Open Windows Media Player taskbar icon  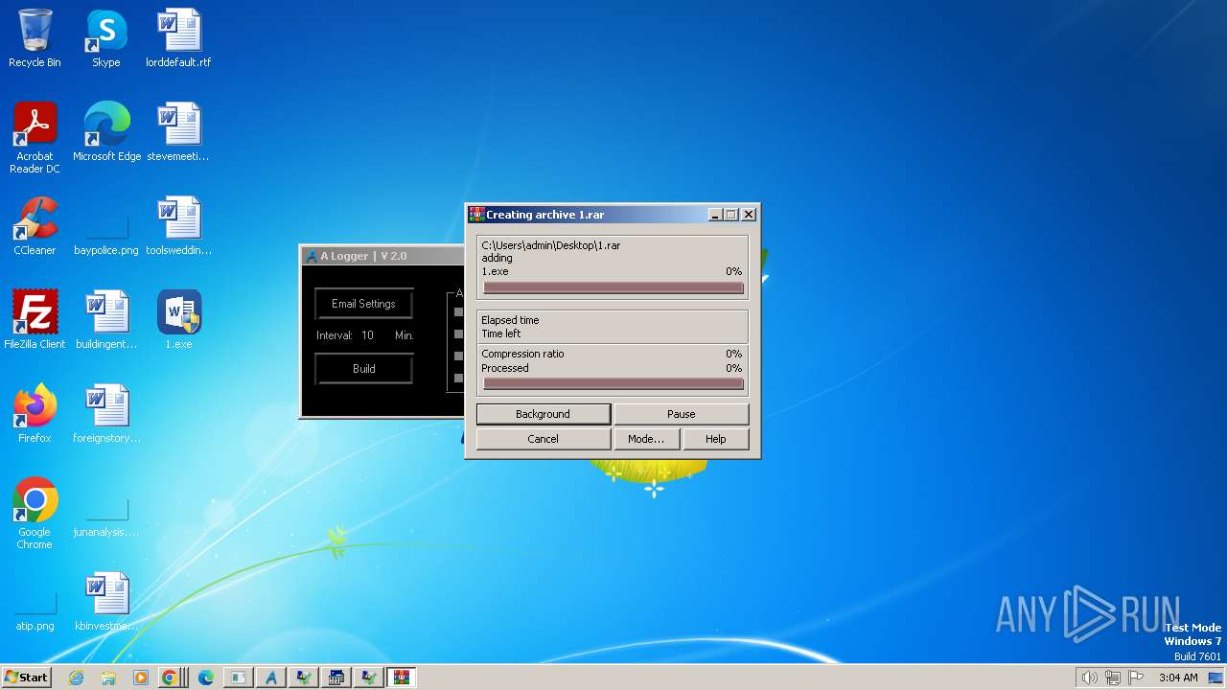click(x=140, y=678)
